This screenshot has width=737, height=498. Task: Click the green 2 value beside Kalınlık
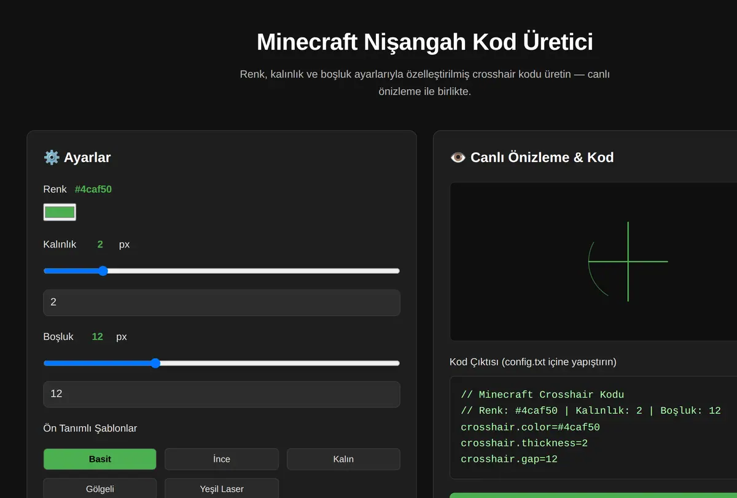[x=100, y=244]
